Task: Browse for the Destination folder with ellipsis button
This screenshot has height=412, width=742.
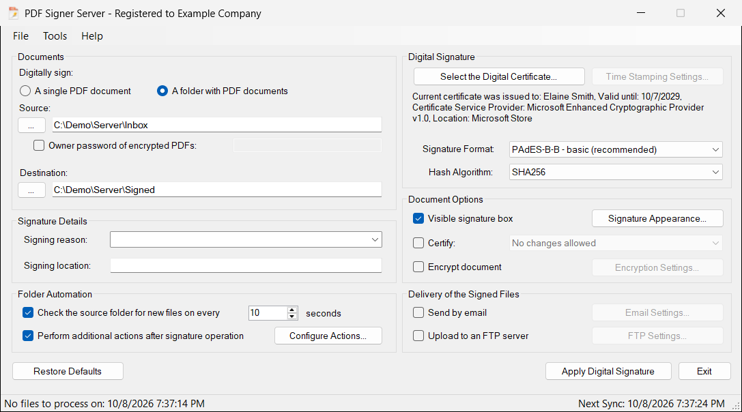Action: [x=31, y=190]
